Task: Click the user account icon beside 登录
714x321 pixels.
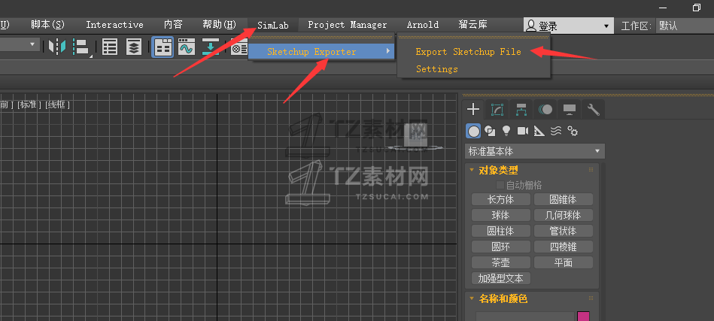Action: (x=531, y=26)
